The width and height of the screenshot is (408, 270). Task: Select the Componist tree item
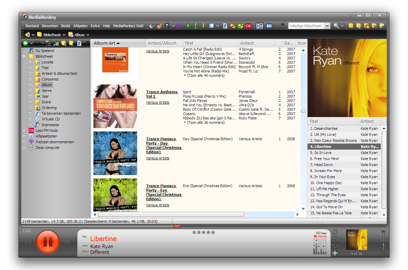(x=50, y=79)
